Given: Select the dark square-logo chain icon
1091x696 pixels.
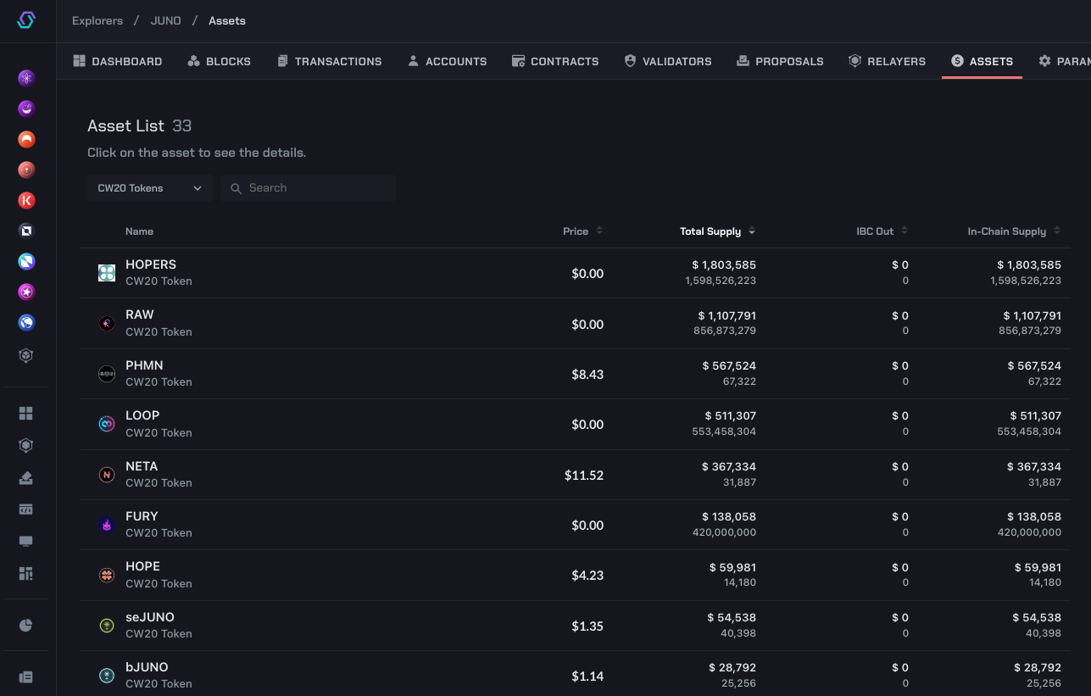Looking at the screenshot, I should (x=26, y=231).
